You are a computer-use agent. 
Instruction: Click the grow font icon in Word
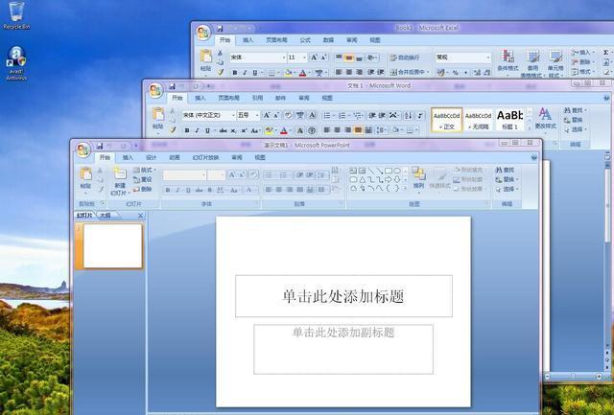267,115
